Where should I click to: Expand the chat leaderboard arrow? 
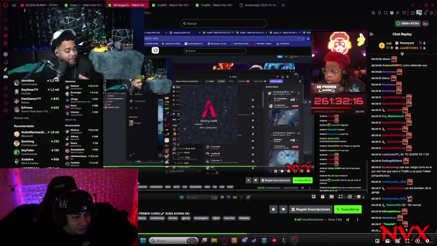tap(402, 54)
